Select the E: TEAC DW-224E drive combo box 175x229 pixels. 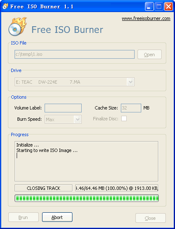pos(75,82)
